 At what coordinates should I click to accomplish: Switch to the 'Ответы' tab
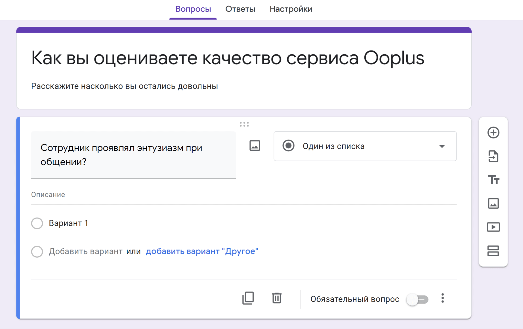pyautogui.click(x=240, y=9)
